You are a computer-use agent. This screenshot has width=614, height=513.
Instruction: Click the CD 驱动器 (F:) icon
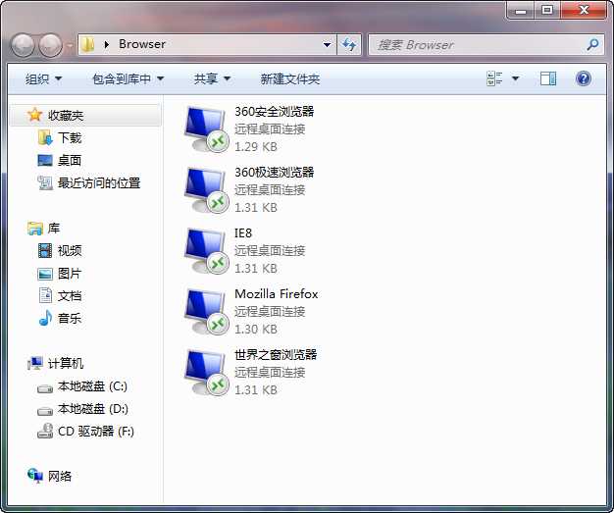point(45,432)
